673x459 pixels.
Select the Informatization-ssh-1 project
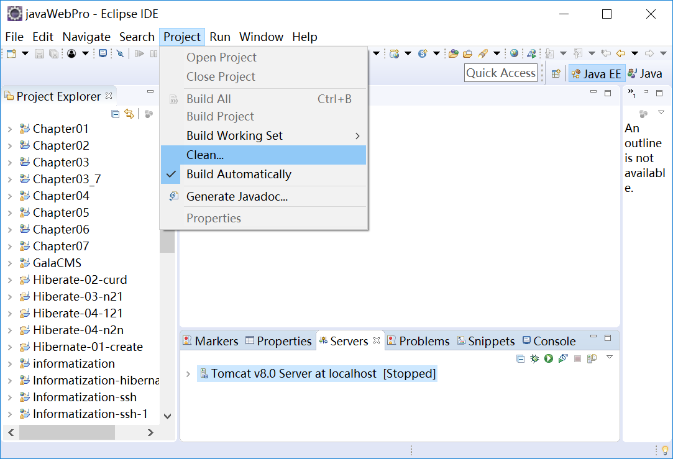(x=90, y=414)
